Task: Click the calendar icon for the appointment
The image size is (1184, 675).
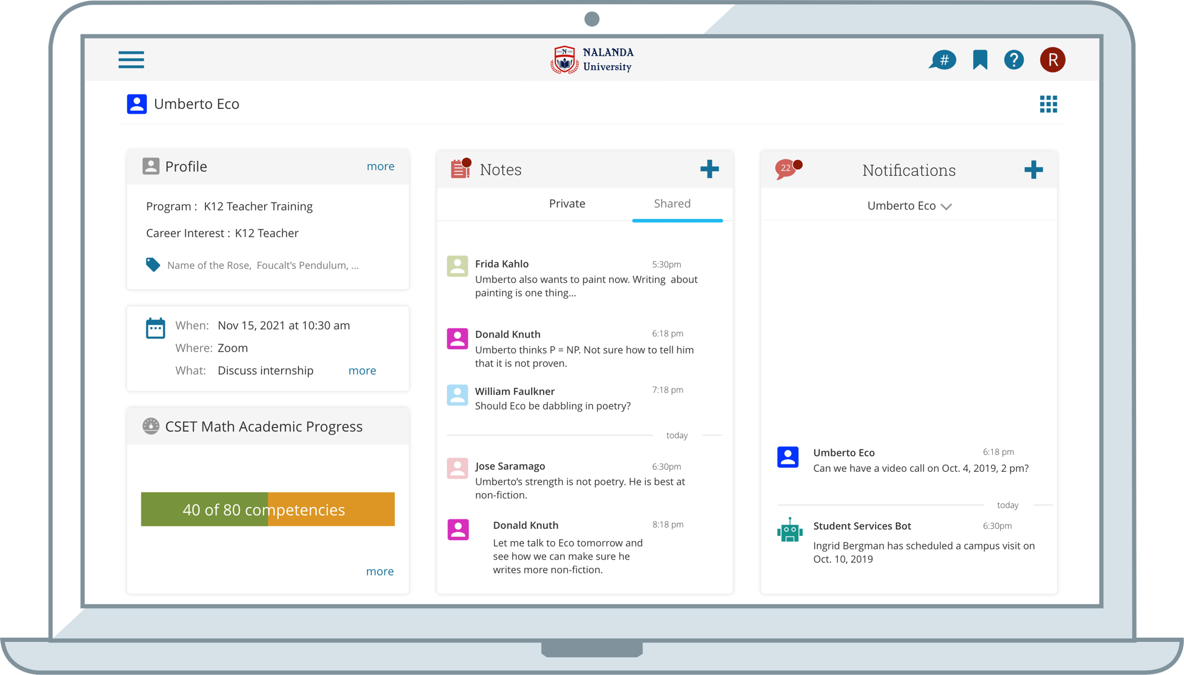Action: [x=155, y=328]
